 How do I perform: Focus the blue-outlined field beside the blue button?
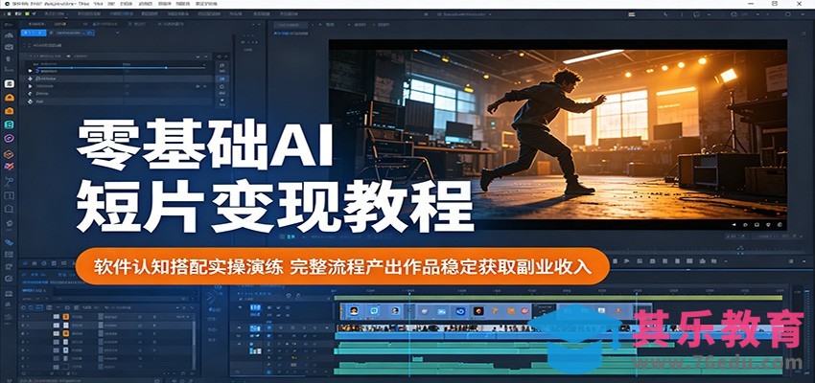click(x=72, y=33)
